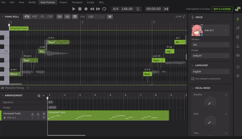Open the export/render sidebar panel
The height and width of the screenshot is (139, 242).
tap(238, 46)
